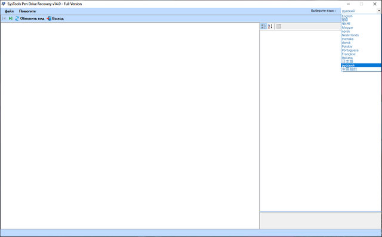Click the green next step arrow icon

coord(11,18)
